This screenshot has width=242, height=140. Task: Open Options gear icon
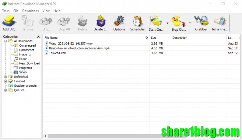119,21
